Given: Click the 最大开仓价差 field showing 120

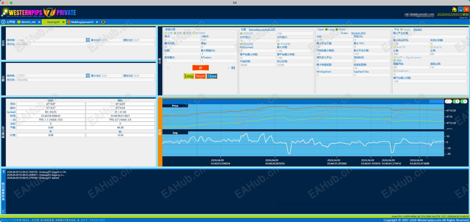Looking at the screenshot, I should tap(372, 54).
